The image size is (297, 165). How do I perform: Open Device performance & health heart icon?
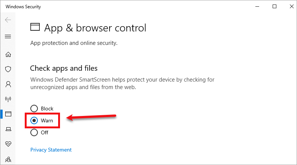(x=8, y=144)
